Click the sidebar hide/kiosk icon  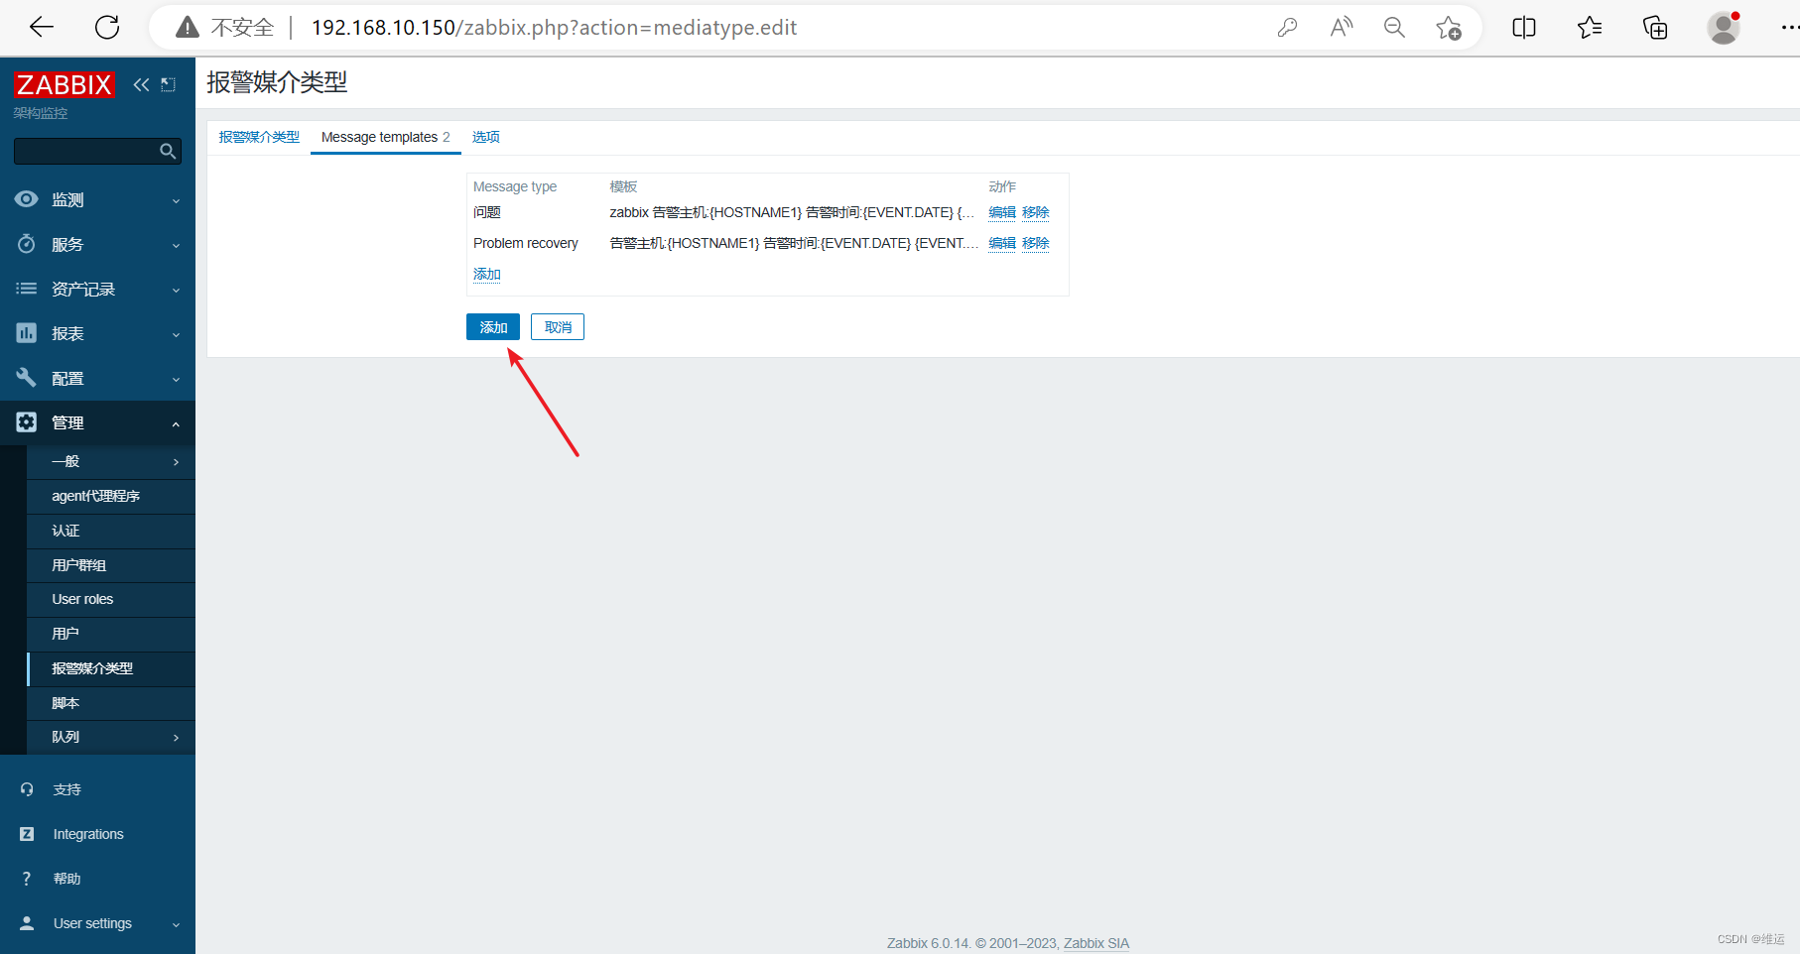point(169,84)
